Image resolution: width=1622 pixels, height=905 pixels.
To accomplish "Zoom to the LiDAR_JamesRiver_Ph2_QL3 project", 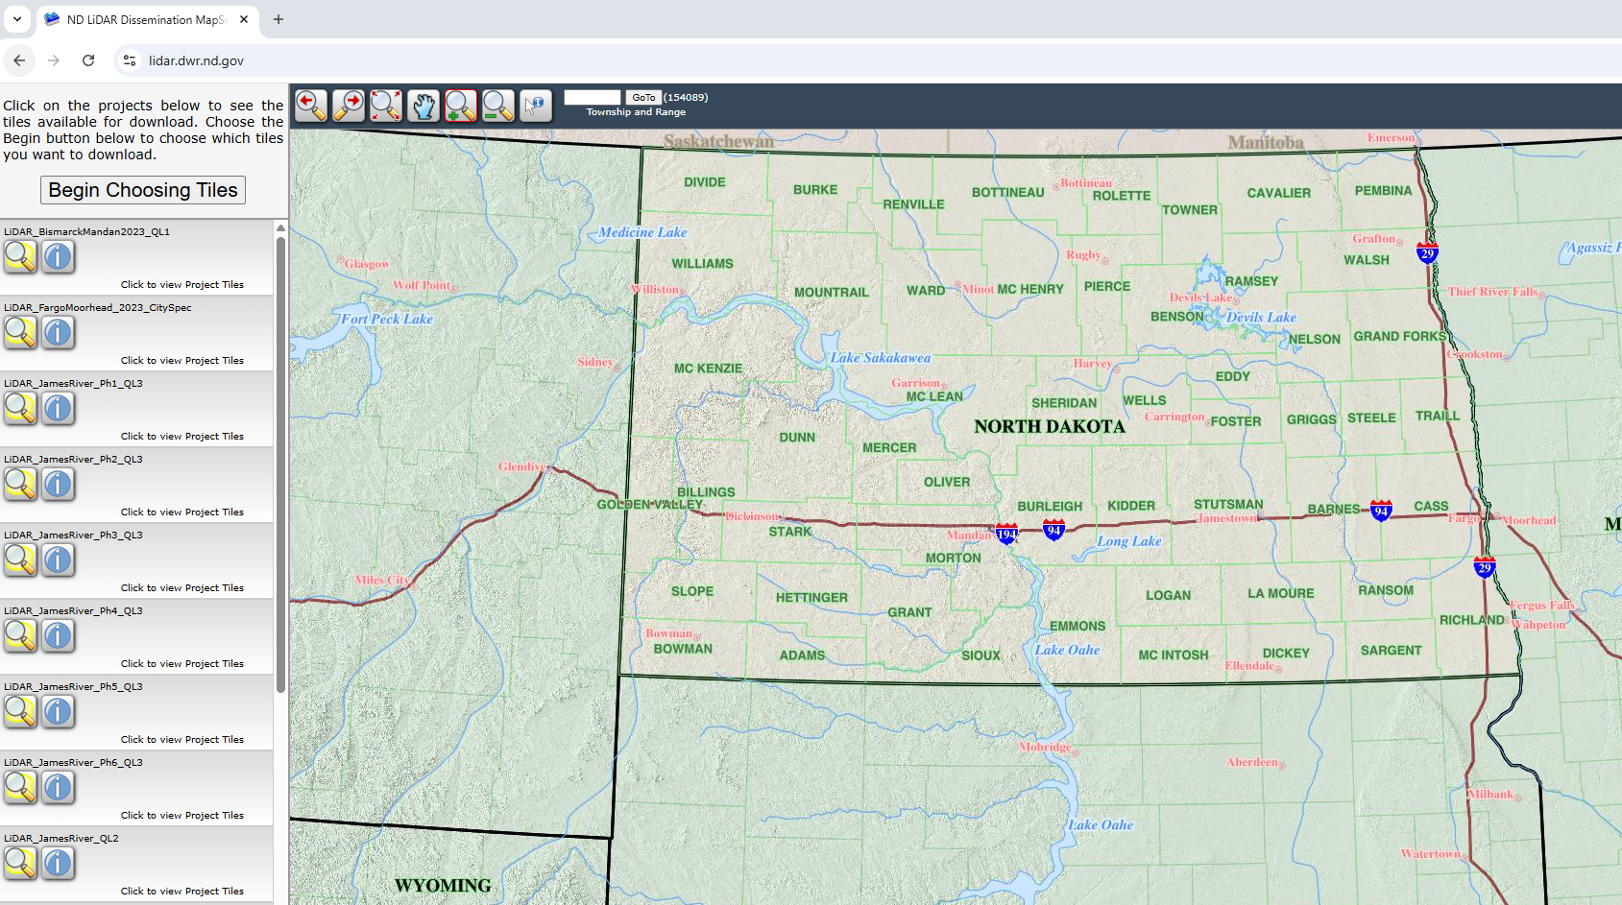I will click(20, 485).
